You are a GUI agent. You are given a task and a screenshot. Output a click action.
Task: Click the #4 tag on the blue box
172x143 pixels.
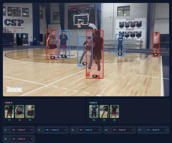point(120,54)
